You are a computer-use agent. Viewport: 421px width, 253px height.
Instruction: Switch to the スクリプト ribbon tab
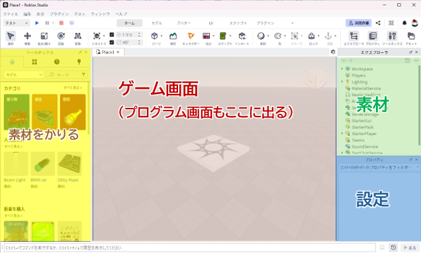(x=238, y=23)
